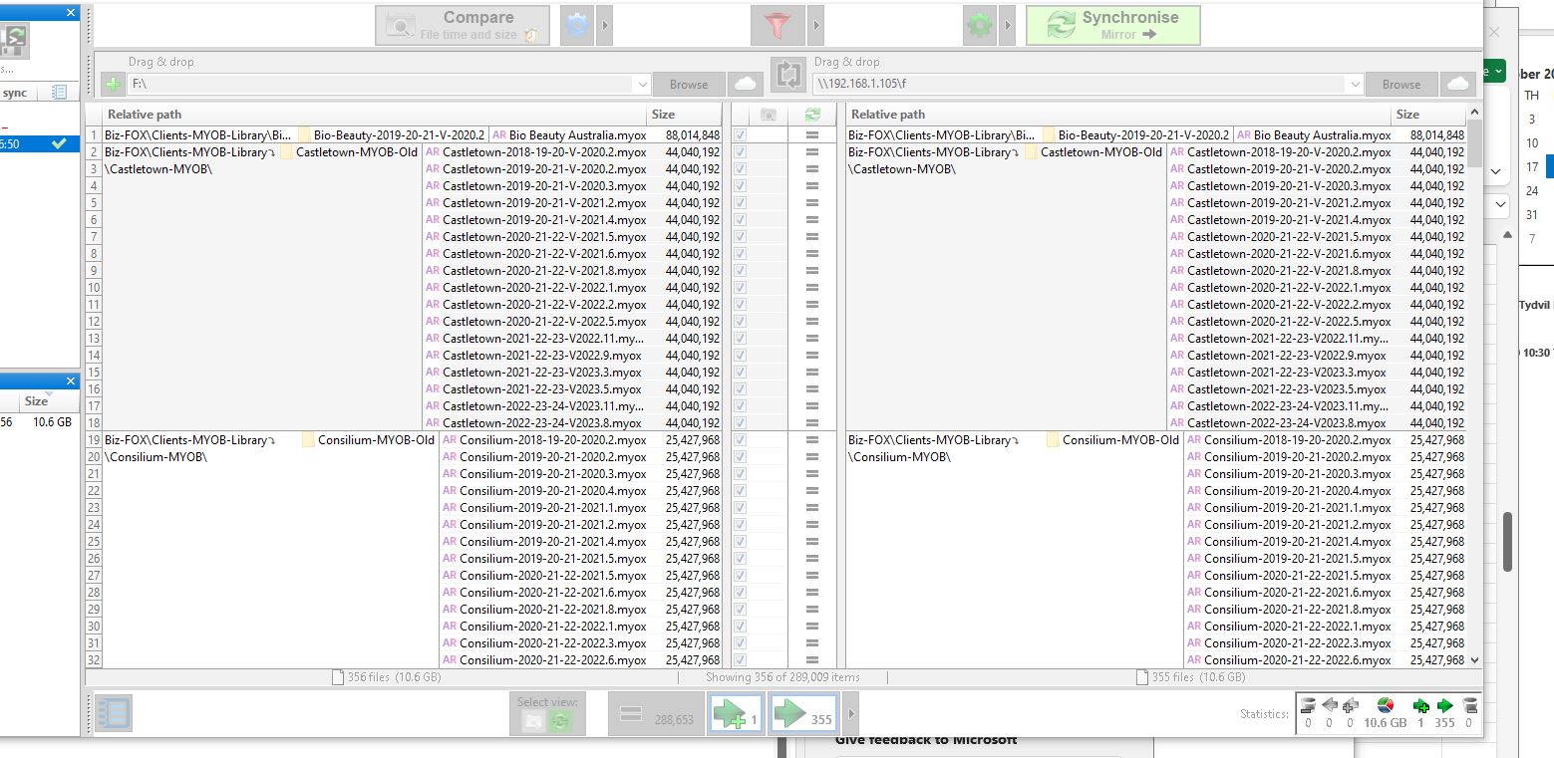The width and height of the screenshot is (1554, 758).
Task: Click the equal-action icon for Castletown-2020-21-22-V-2021.6.myox
Action: [811, 254]
